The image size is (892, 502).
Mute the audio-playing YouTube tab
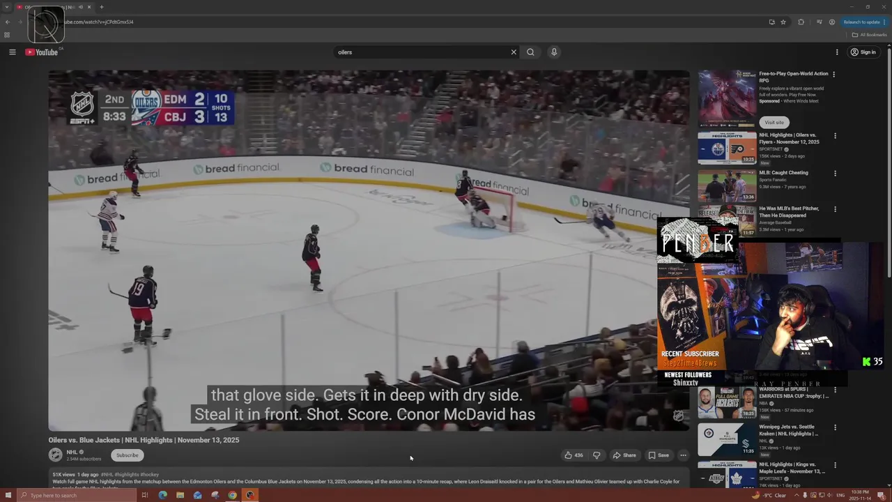(82, 7)
